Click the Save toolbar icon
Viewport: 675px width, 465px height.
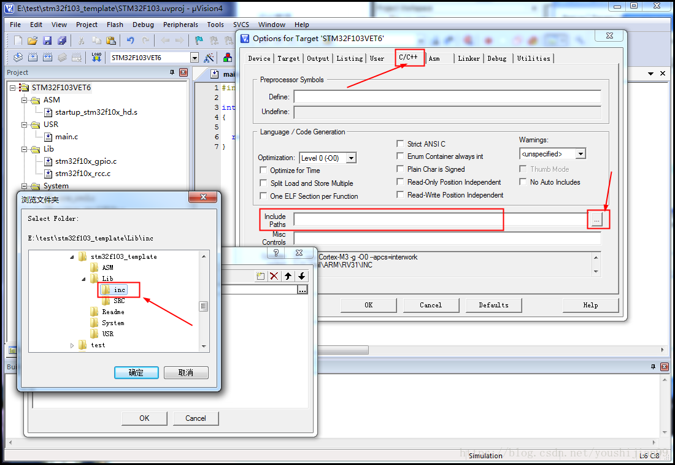tap(47, 40)
